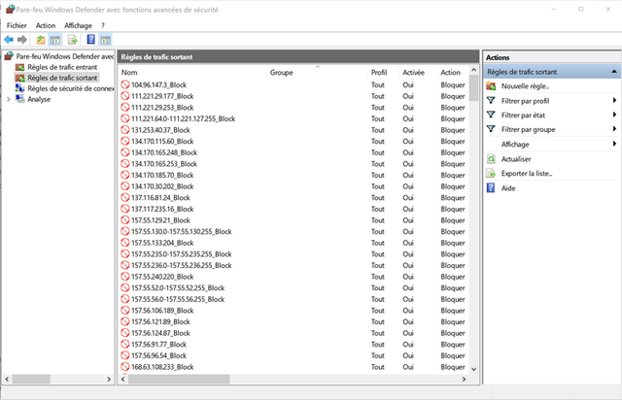Click the Exporter la liste... action label
This screenshot has width=622, height=400.
527,173
